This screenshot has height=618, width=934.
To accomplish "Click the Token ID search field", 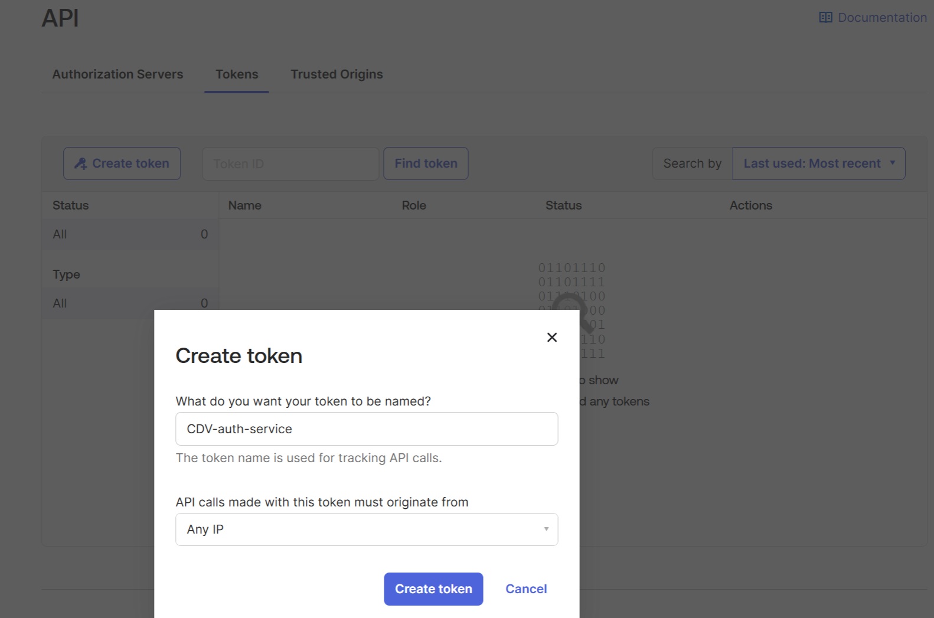I will tap(290, 164).
